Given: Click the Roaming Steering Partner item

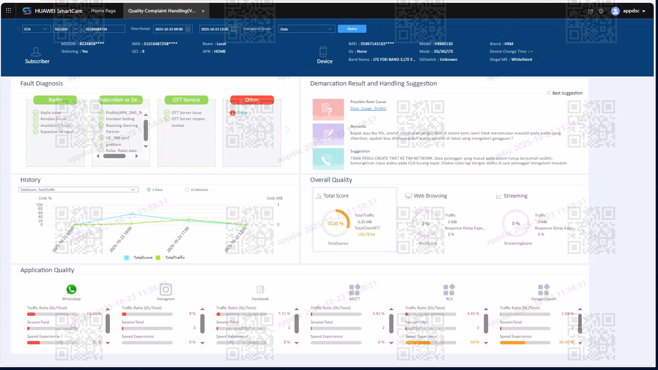Looking at the screenshot, I should tap(122, 129).
